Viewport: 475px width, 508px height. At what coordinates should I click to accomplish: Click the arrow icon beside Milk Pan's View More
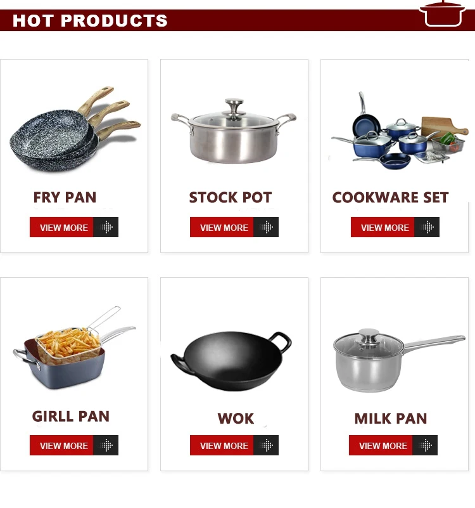coord(425,445)
